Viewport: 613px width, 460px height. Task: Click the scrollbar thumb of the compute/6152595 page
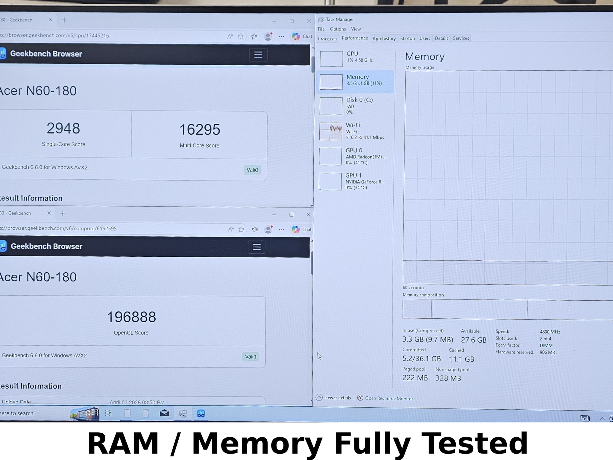tap(312, 263)
